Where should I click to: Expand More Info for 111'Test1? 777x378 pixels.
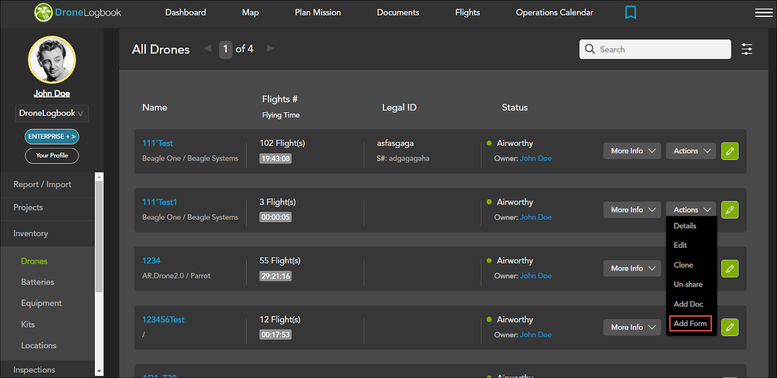[x=632, y=210]
